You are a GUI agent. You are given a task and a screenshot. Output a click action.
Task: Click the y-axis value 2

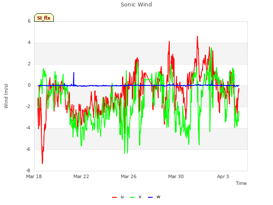pos(29,64)
